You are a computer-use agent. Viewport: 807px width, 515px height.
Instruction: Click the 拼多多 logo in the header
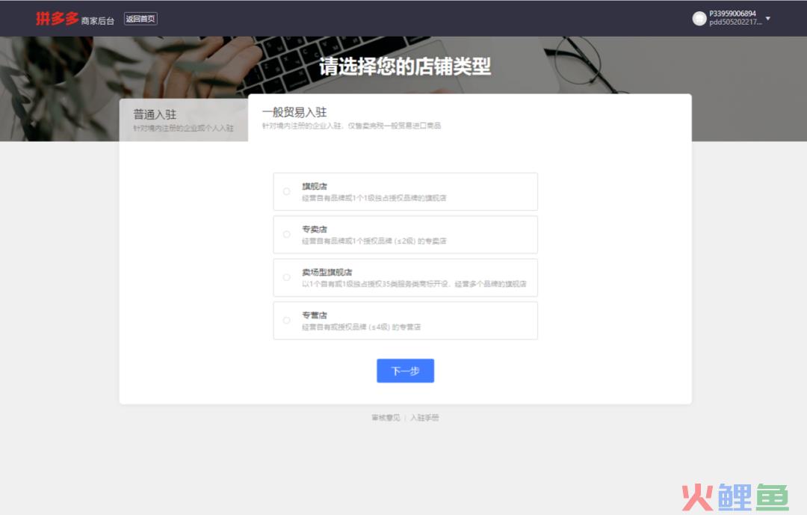point(57,19)
